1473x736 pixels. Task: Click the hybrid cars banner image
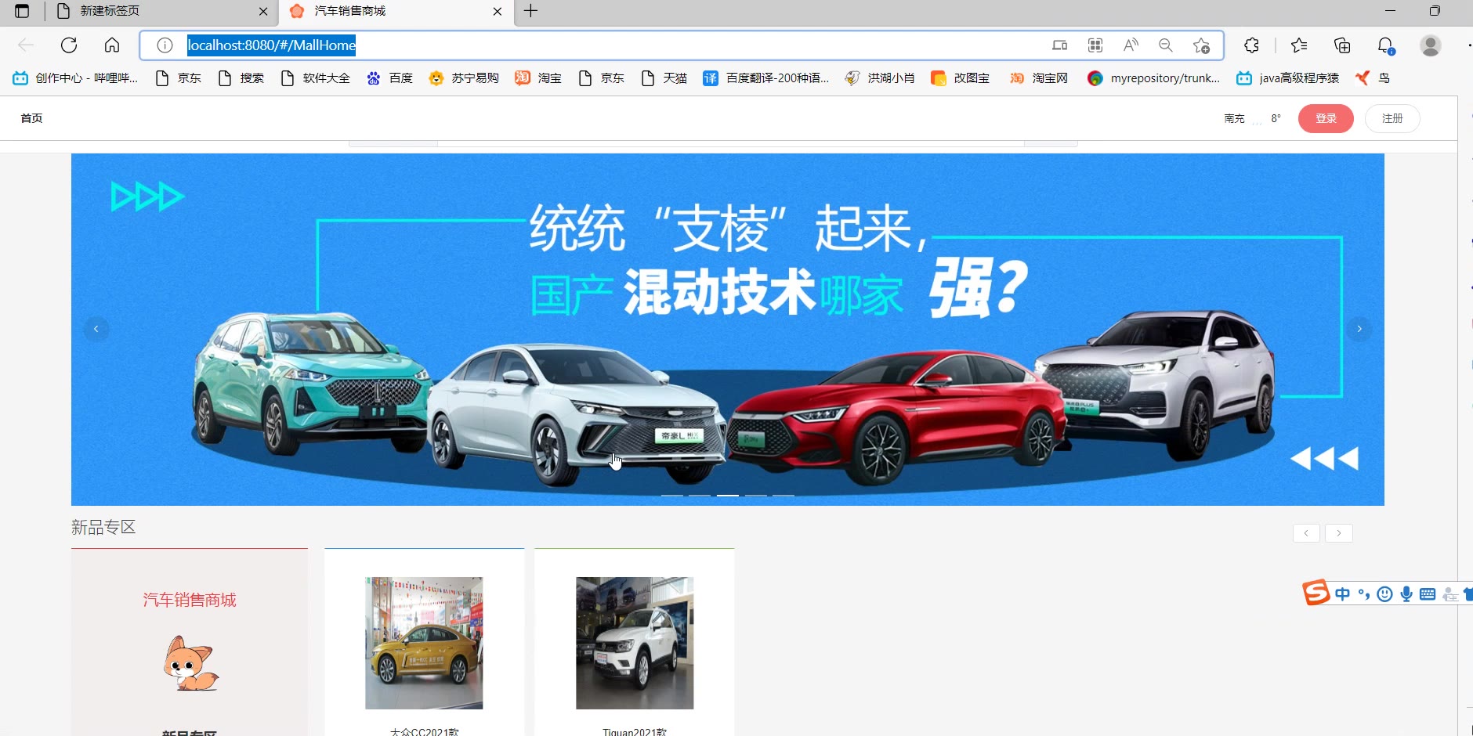[x=728, y=330]
